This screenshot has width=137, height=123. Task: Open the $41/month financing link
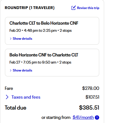pos(83,118)
